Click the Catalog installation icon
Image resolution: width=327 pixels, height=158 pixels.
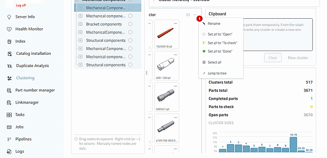coord(10,54)
